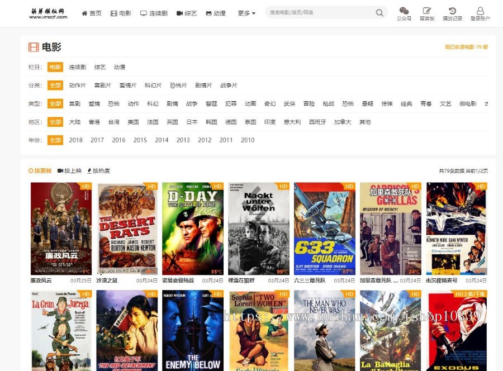Filter region by 意大利
The height and width of the screenshot is (371, 503).
pos(292,122)
